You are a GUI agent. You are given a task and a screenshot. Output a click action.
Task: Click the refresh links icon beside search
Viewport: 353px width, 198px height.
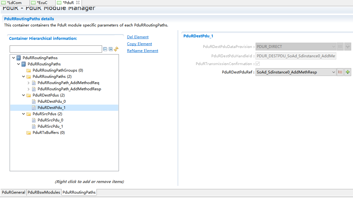click(116, 49)
